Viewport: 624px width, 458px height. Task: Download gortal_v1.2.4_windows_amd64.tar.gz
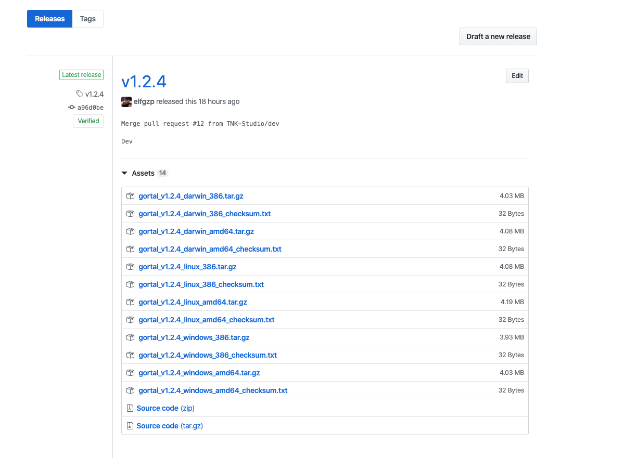click(199, 373)
